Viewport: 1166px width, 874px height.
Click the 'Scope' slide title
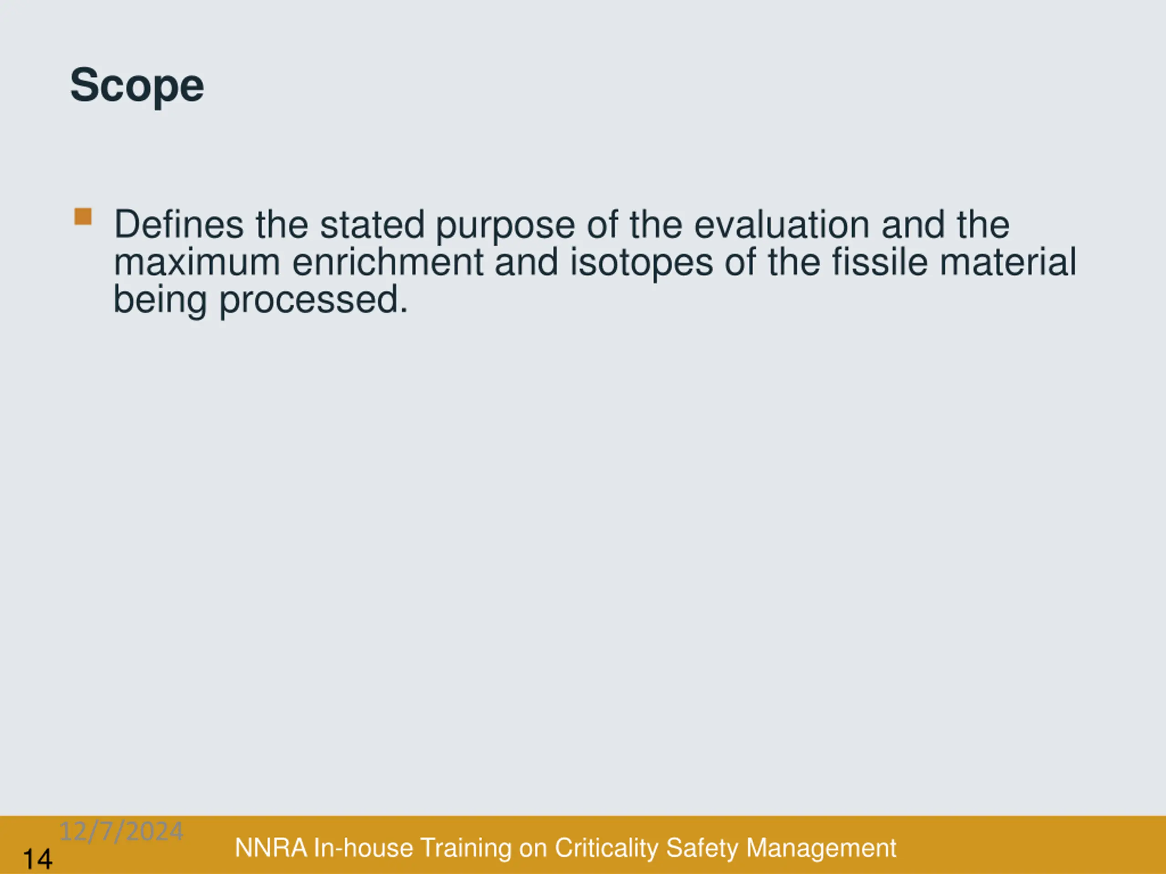pos(137,86)
